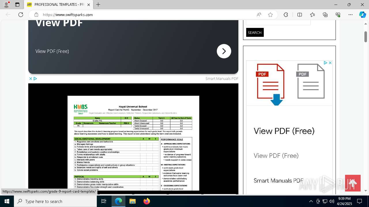Open the tab actions menu icon
The image size is (369, 207).
click(17, 5)
